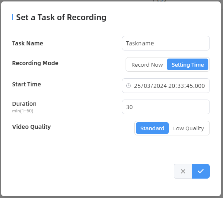The height and width of the screenshot is (198, 223).
Task: Choose Standard video quality
Action: 152,128
